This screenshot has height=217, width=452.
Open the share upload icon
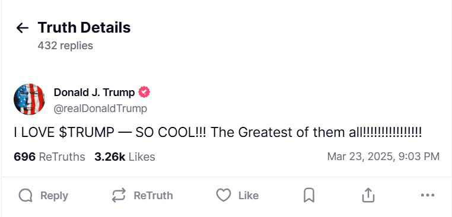[368, 196]
